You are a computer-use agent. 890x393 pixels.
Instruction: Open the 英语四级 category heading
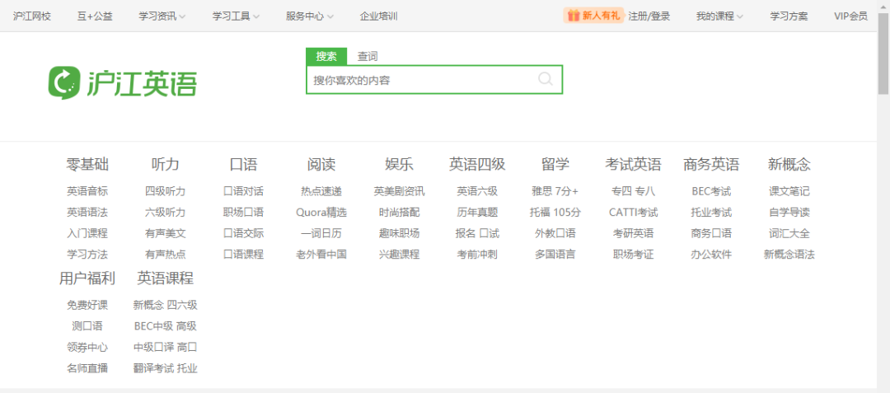[477, 165]
